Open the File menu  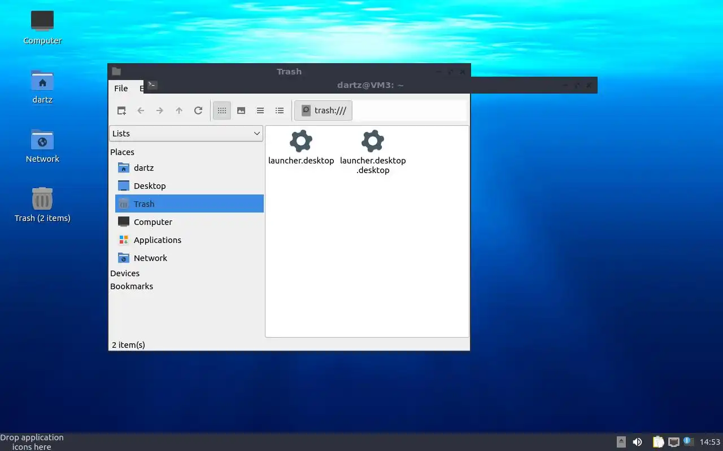121,89
